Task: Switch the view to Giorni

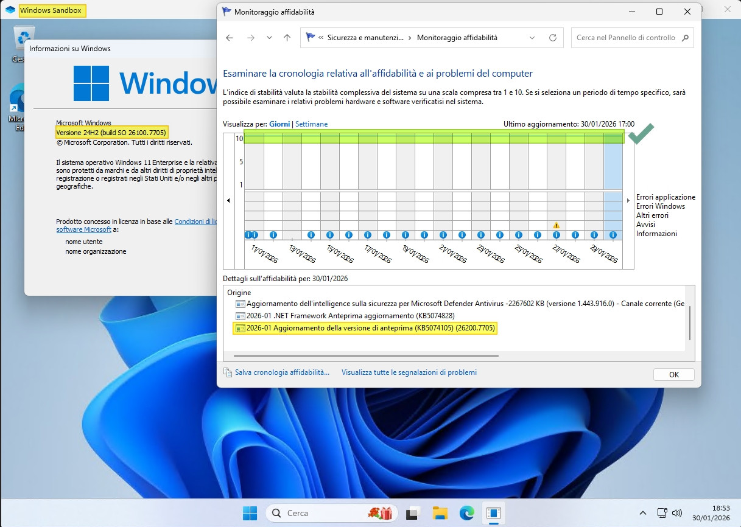Action: pyautogui.click(x=279, y=124)
